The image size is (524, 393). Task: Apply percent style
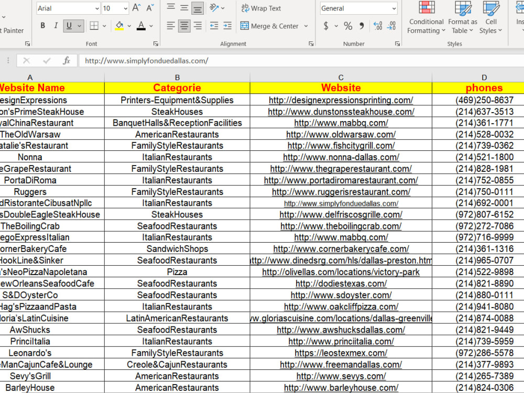coord(348,26)
